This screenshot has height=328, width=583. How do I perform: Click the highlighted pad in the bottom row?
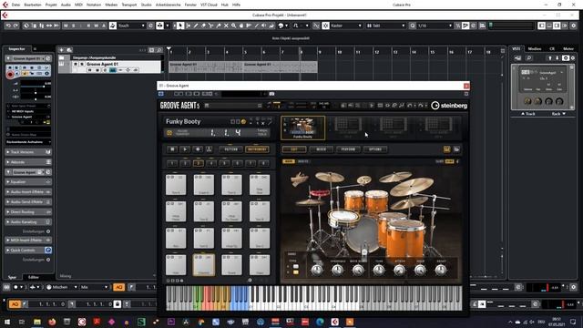pyautogui.click(x=204, y=265)
